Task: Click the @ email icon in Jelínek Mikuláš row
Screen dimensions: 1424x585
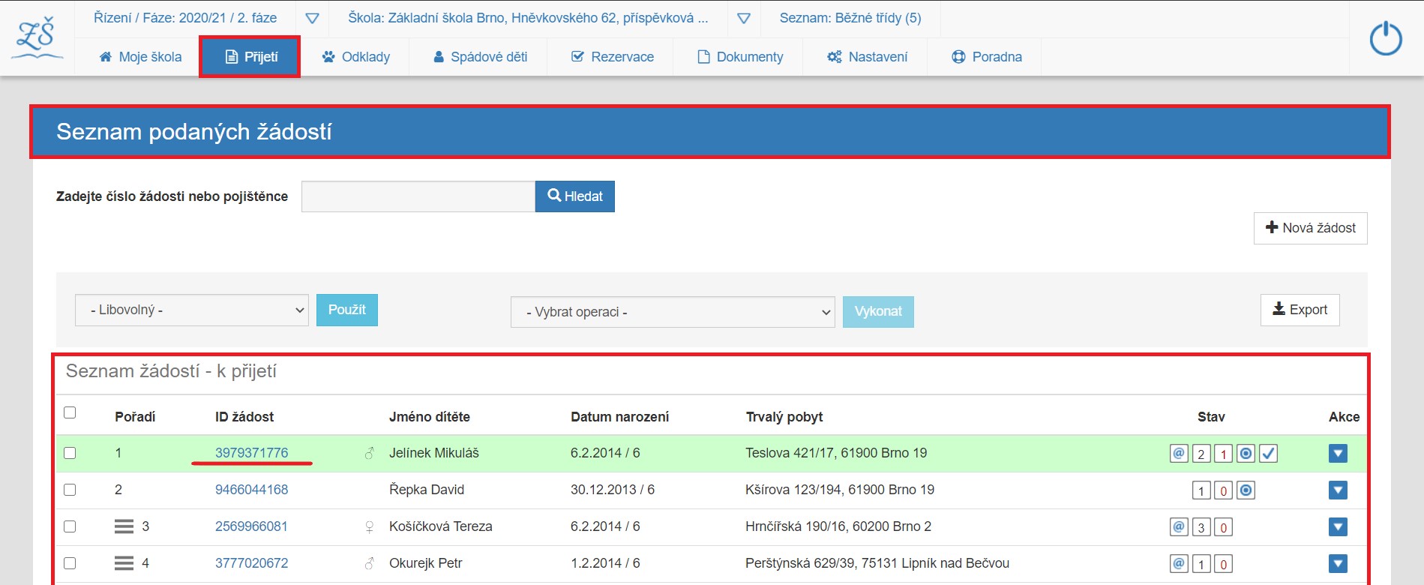Action: [x=1179, y=453]
